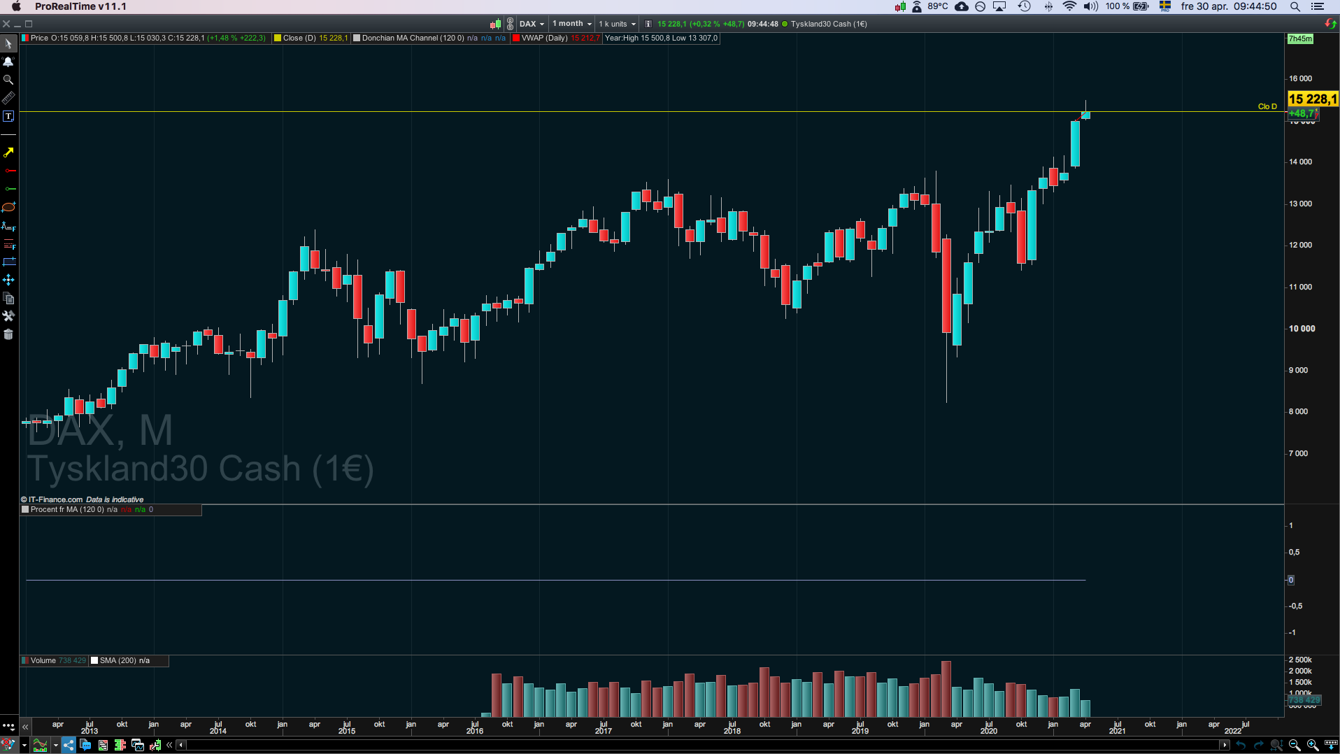Click the copy objects tool
The image size is (1340, 754).
coord(8,298)
